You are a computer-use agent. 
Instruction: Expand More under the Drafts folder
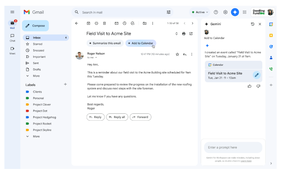[x=36, y=76]
